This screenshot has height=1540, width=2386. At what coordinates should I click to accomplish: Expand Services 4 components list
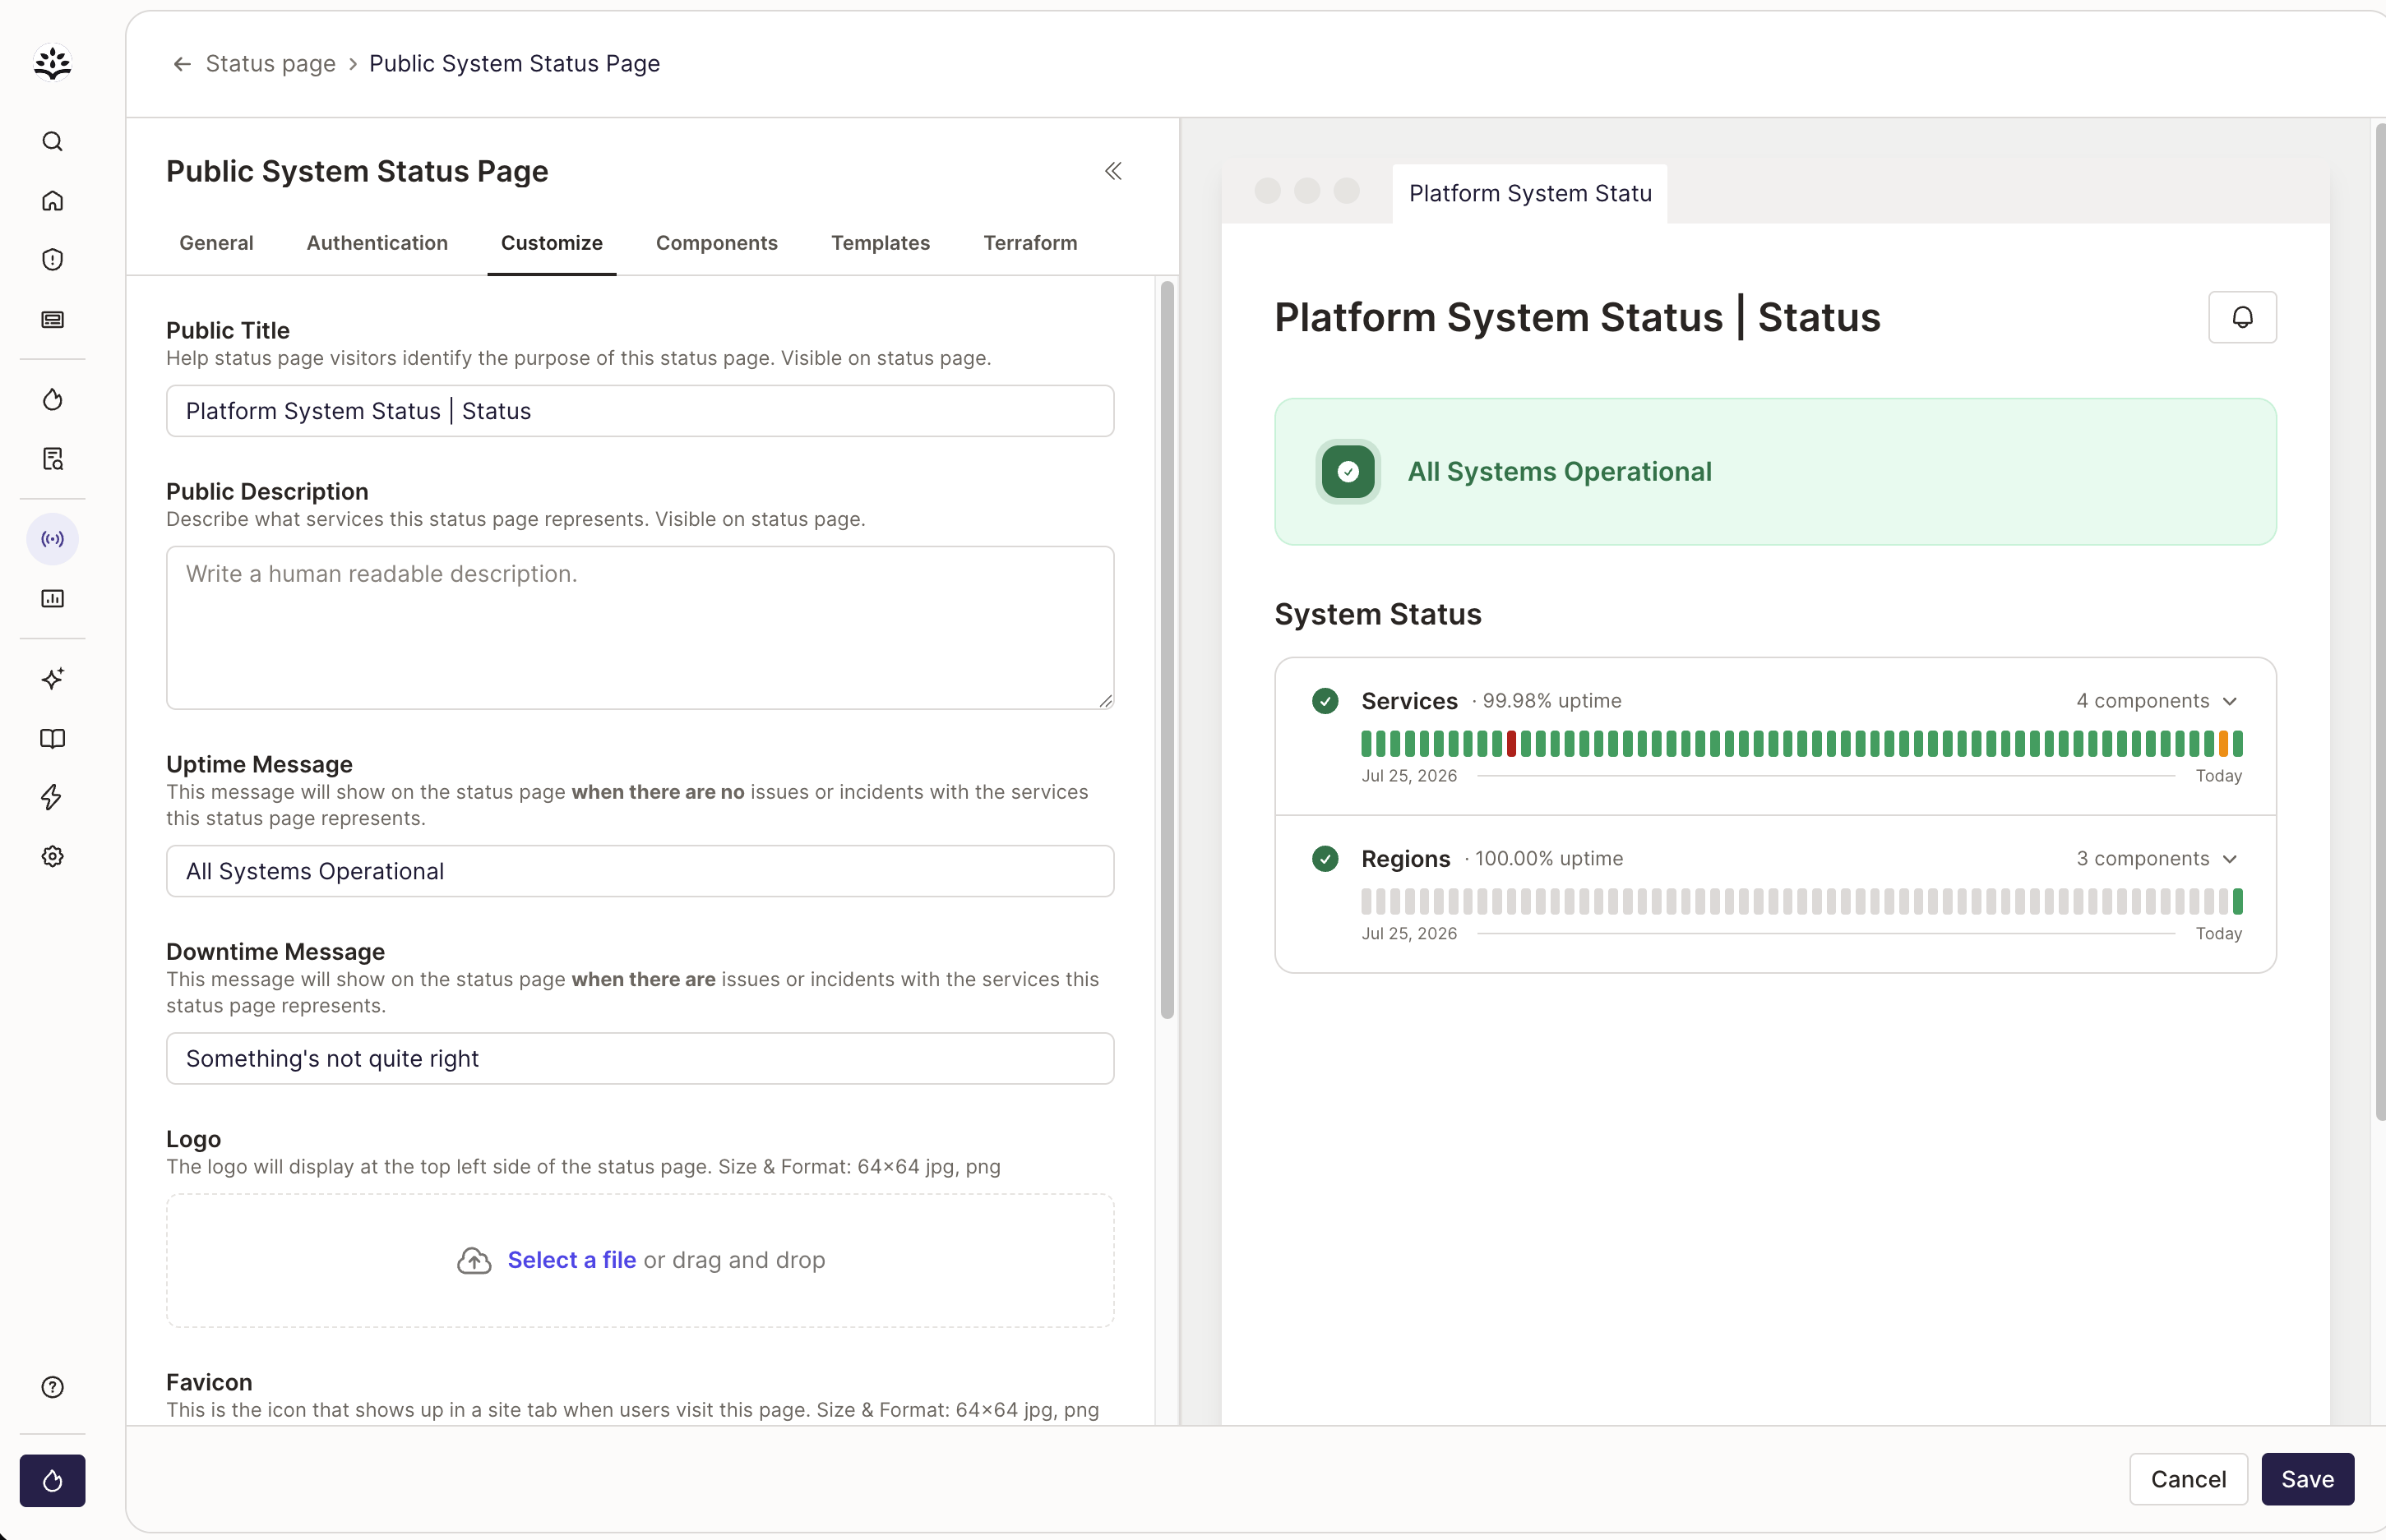click(2156, 701)
